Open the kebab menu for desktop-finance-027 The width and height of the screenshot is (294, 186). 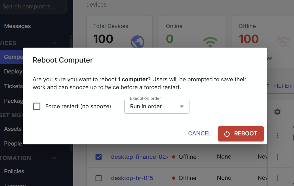coord(277,157)
